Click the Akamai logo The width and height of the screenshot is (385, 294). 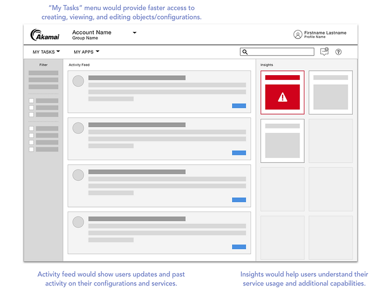point(45,35)
